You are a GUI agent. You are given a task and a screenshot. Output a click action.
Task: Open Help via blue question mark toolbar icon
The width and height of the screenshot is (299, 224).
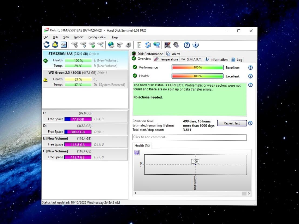point(187,45)
